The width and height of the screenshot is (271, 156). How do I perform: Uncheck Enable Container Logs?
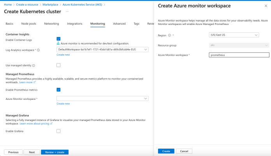(58, 39)
